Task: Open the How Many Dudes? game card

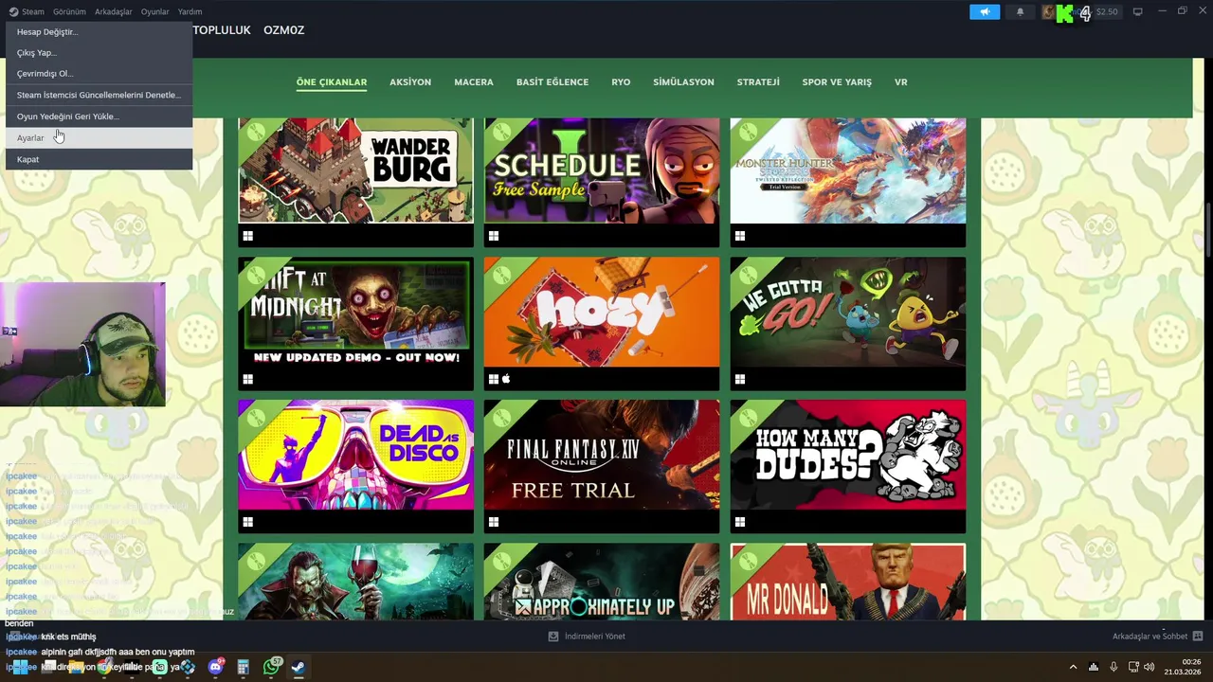Action: tap(848, 466)
